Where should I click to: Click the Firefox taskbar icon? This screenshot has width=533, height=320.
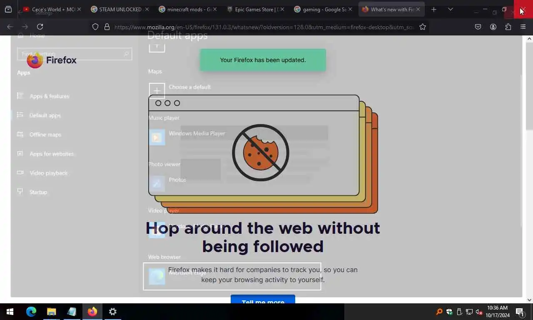click(x=92, y=312)
